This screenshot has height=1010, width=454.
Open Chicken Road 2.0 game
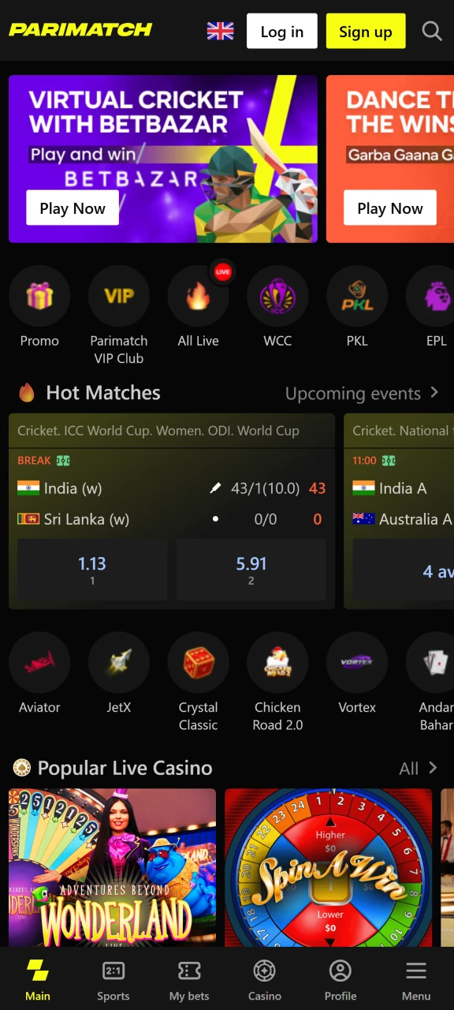pyautogui.click(x=277, y=663)
